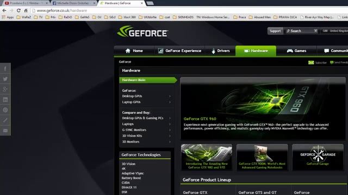
Task: Click the browser Forward arrow
Action: [x=11, y=10]
